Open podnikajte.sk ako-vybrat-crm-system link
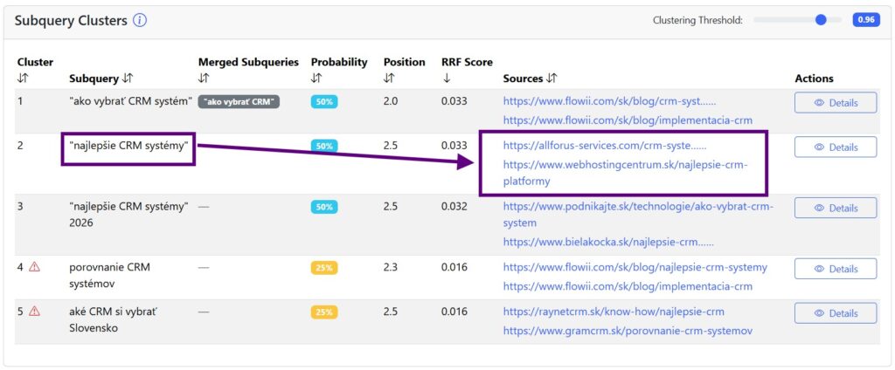895x370 pixels. click(x=638, y=215)
